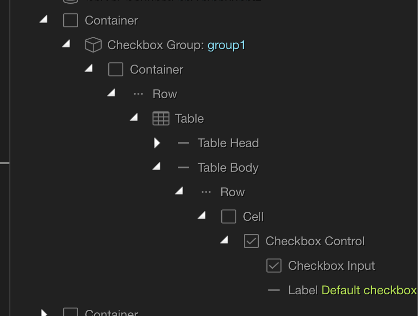This screenshot has height=316, width=418.
Task: Click the group1 name text
Action: tap(226, 45)
